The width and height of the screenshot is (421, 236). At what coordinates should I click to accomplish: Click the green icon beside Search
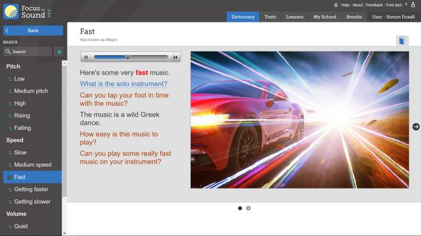59,52
